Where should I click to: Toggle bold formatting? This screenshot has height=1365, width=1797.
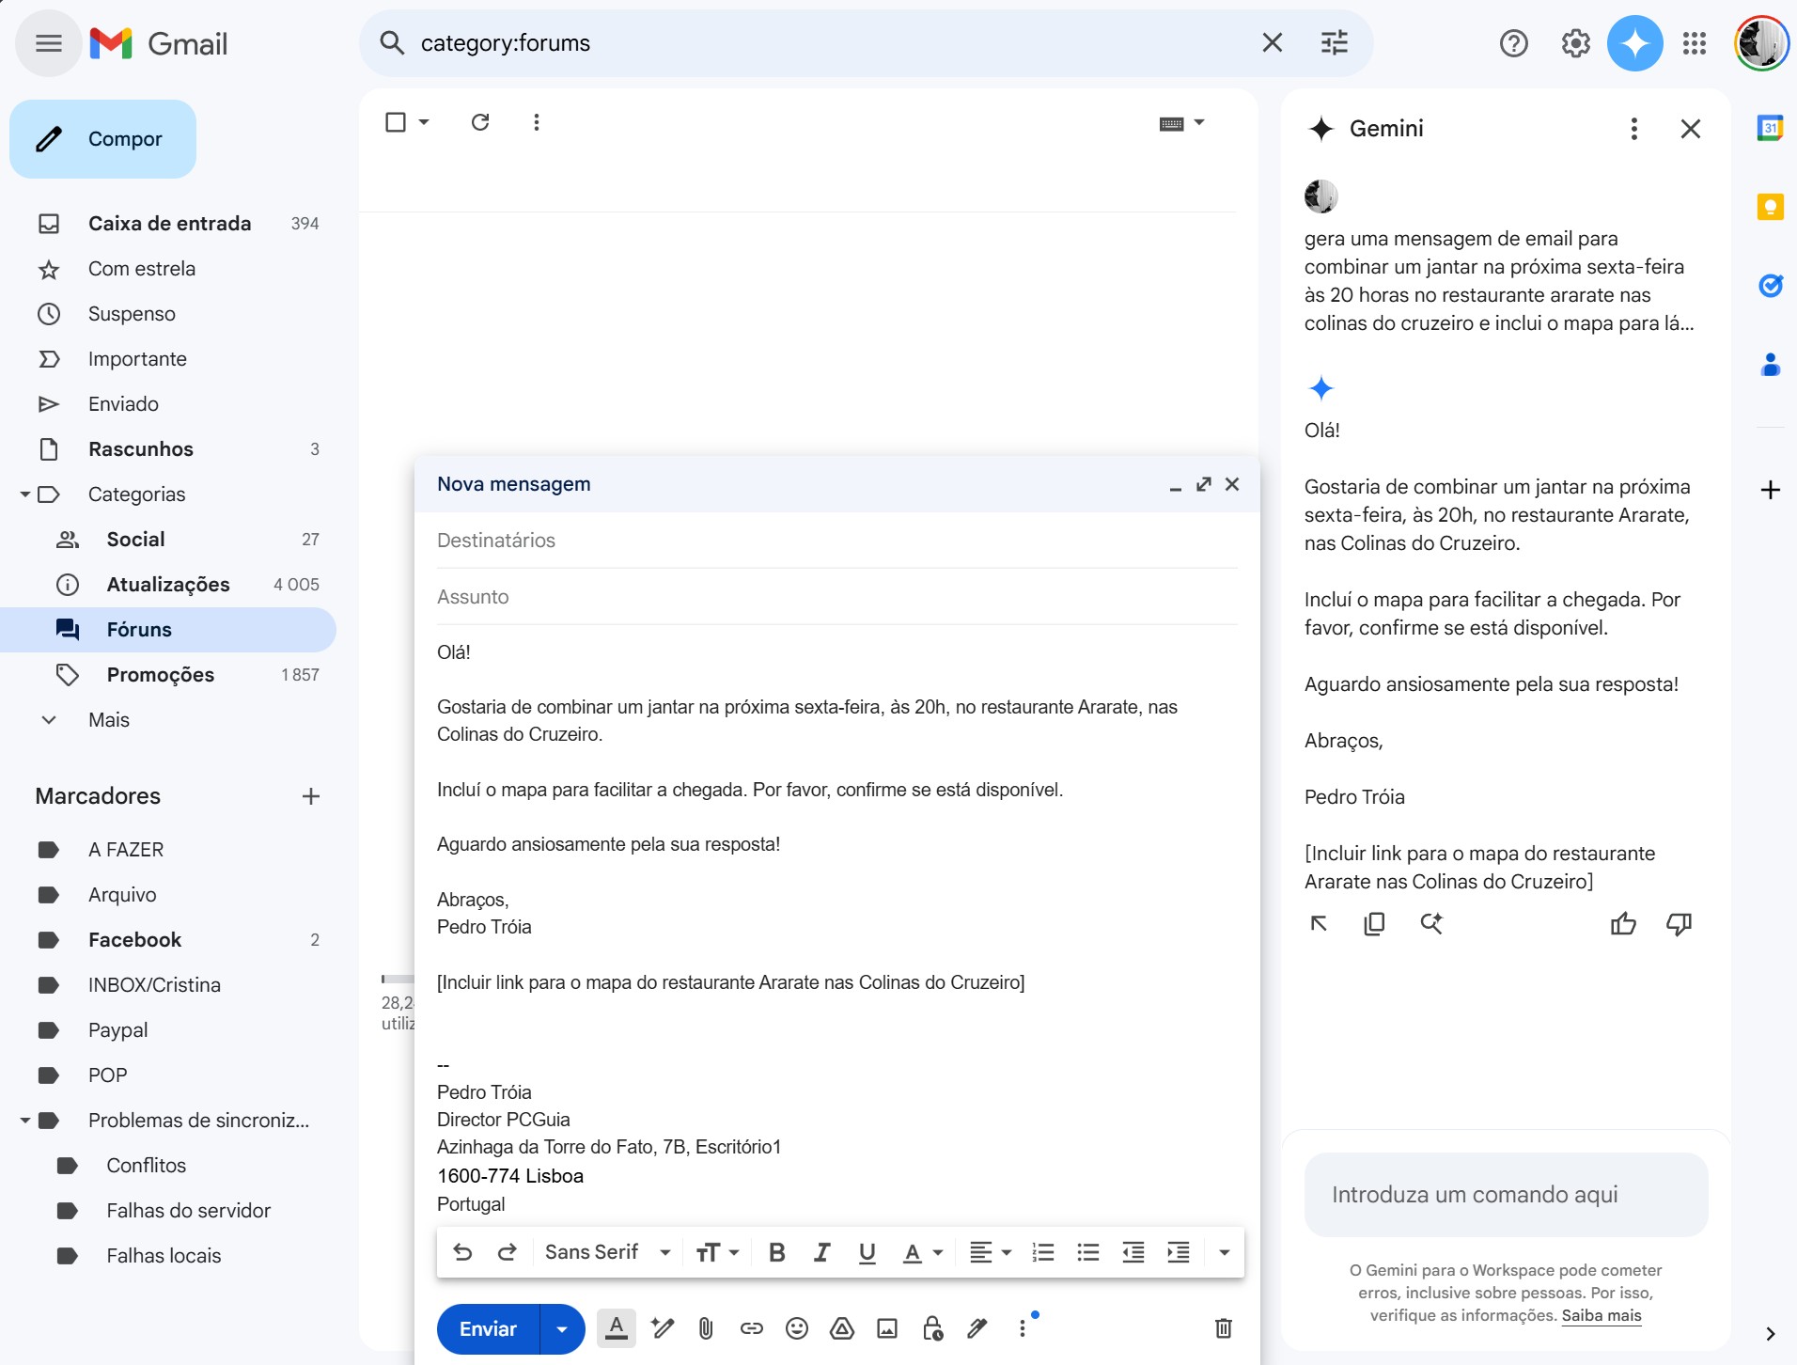(x=776, y=1252)
